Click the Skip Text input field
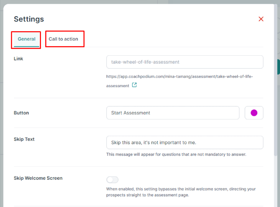Screen dimensions: 280x207 point(184,142)
